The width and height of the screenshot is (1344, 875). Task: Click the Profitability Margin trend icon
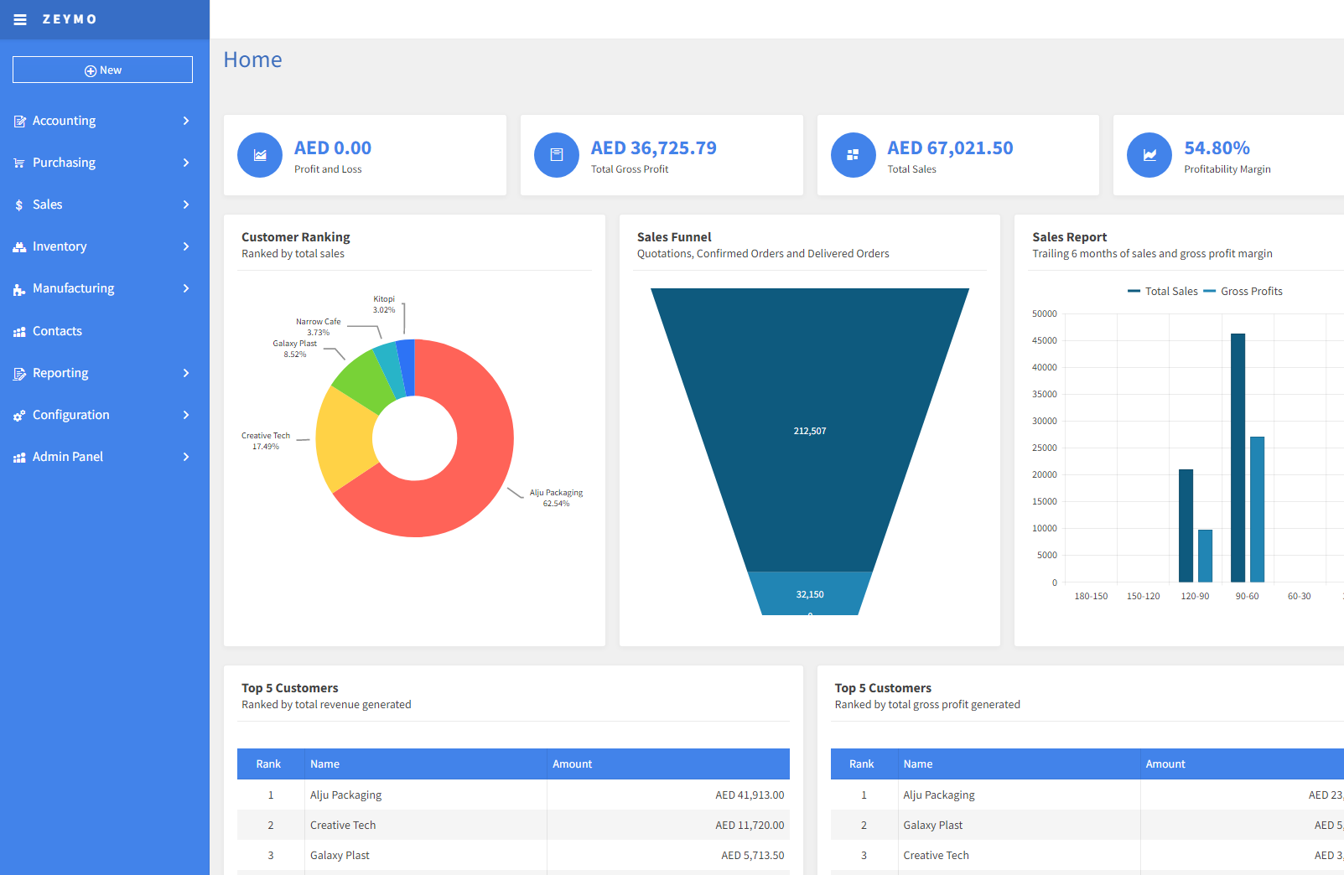click(1149, 155)
